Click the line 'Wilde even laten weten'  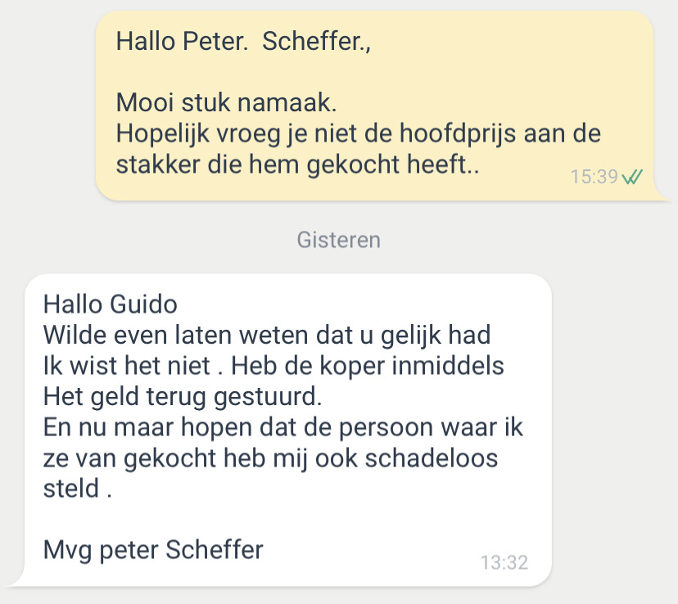[267, 336]
